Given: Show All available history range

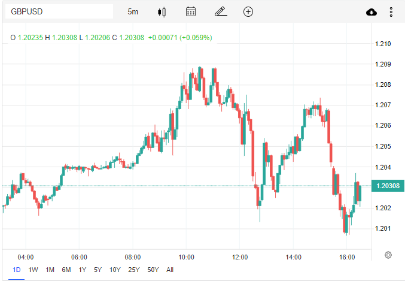Looking at the screenshot, I should (x=170, y=270).
